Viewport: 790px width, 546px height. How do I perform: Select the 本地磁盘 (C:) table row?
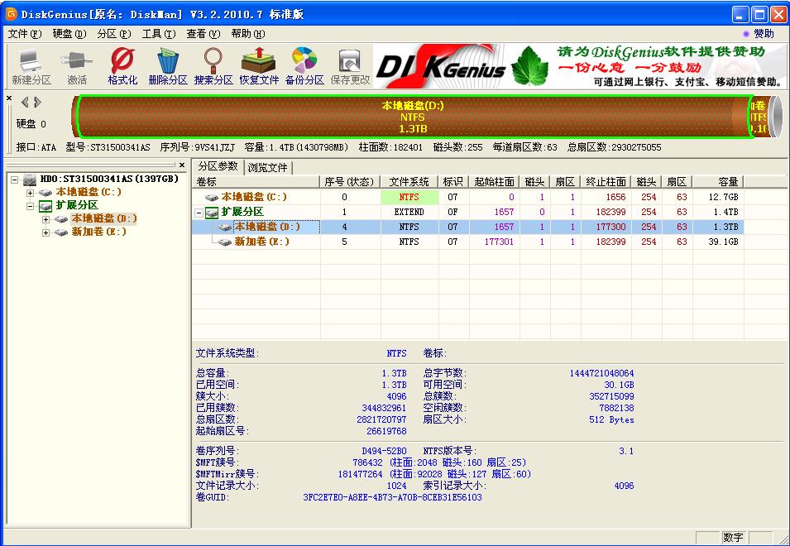(467, 197)
